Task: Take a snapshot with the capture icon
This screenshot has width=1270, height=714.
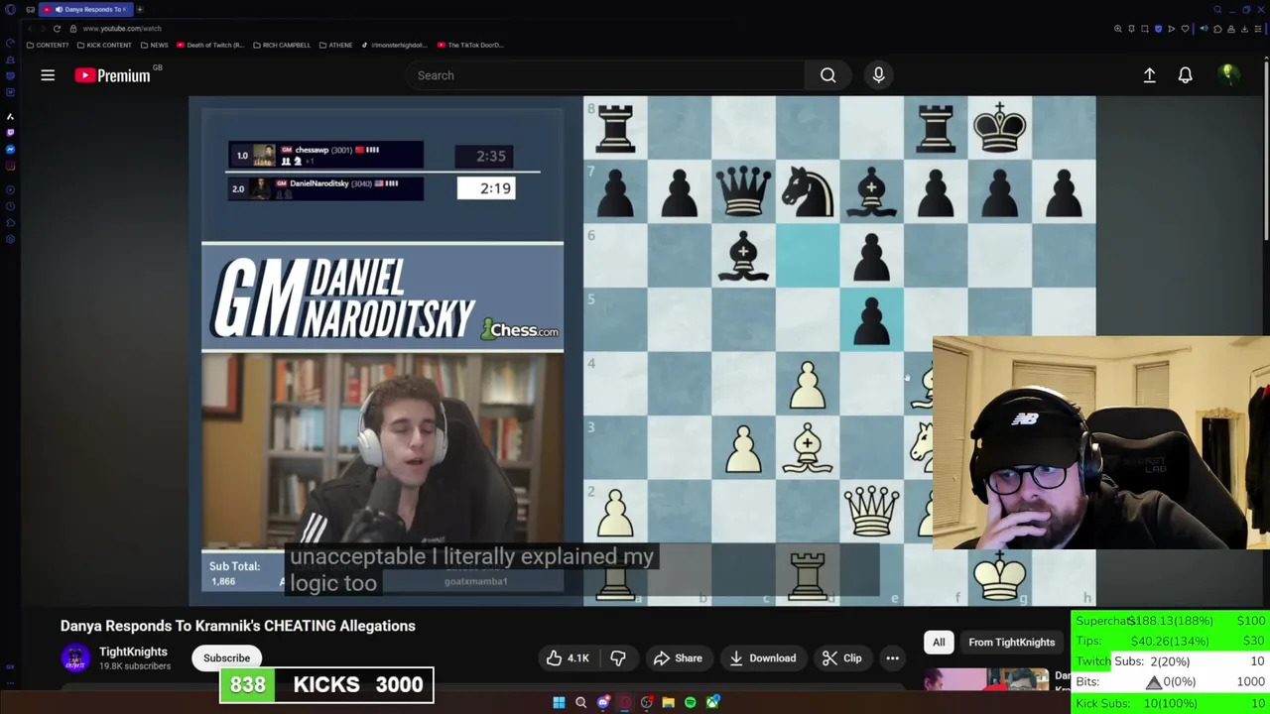Action: [x=1144, y=29]
